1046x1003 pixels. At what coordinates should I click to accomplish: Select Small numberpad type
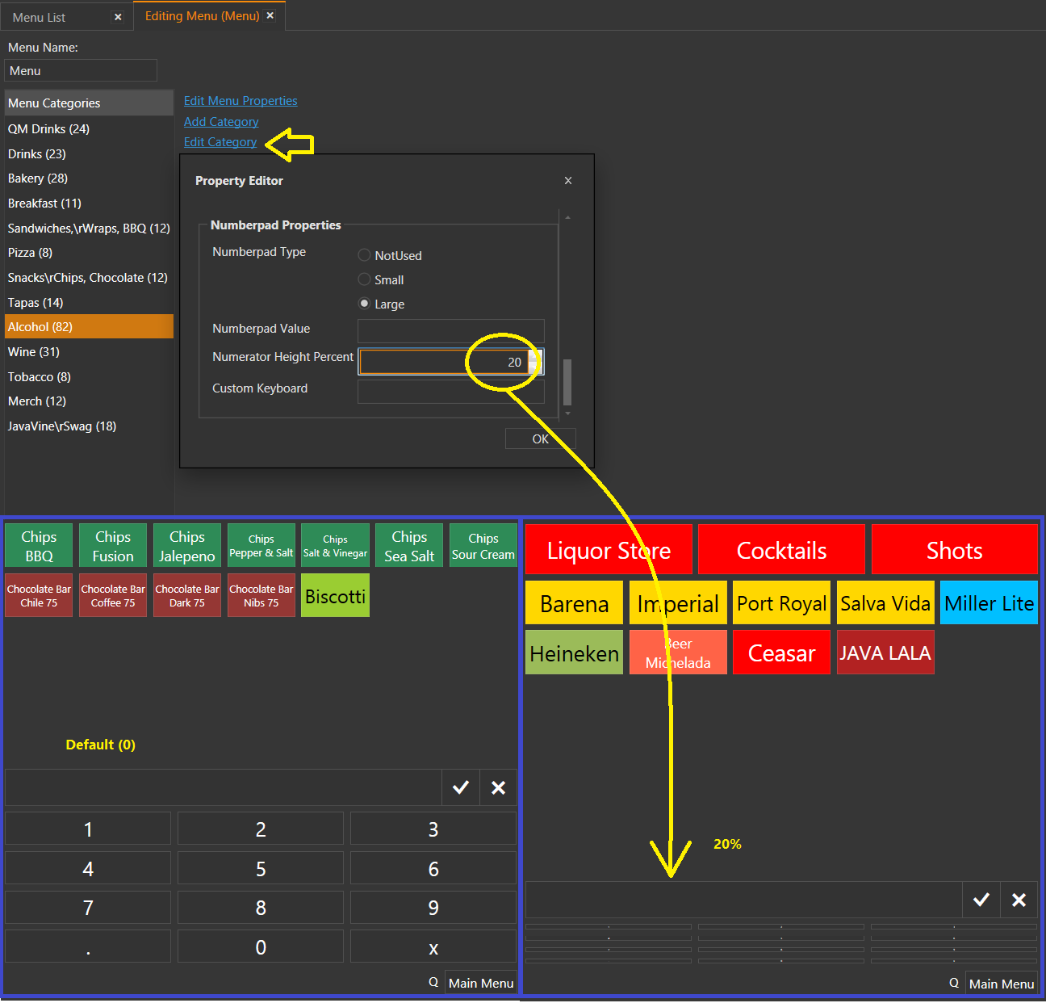tap(364, 279)
